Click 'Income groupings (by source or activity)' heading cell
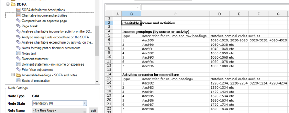289x113 pixels. pos(156,32)
